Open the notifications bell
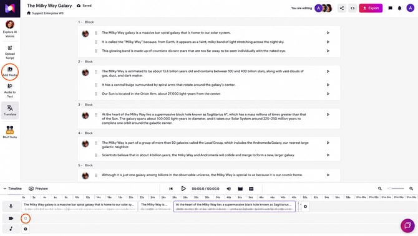418x236 pixels. coord(400,8)
